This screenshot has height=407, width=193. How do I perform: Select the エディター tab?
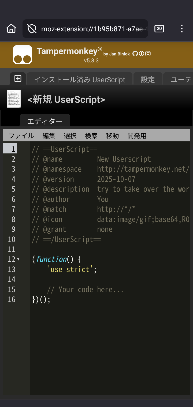(45, 121)
